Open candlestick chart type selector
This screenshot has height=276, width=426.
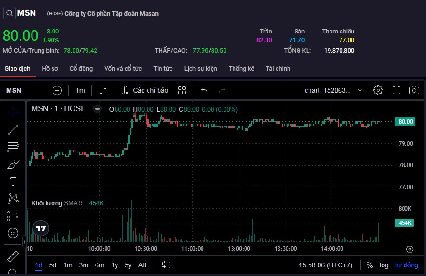pyautogui.click(x=102, y=90)
